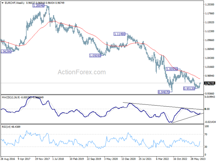The height and width of the screenshot is (162, 216).
Task: Open the EURCHF chart menu triangle
Action: [x=3, y=3]
